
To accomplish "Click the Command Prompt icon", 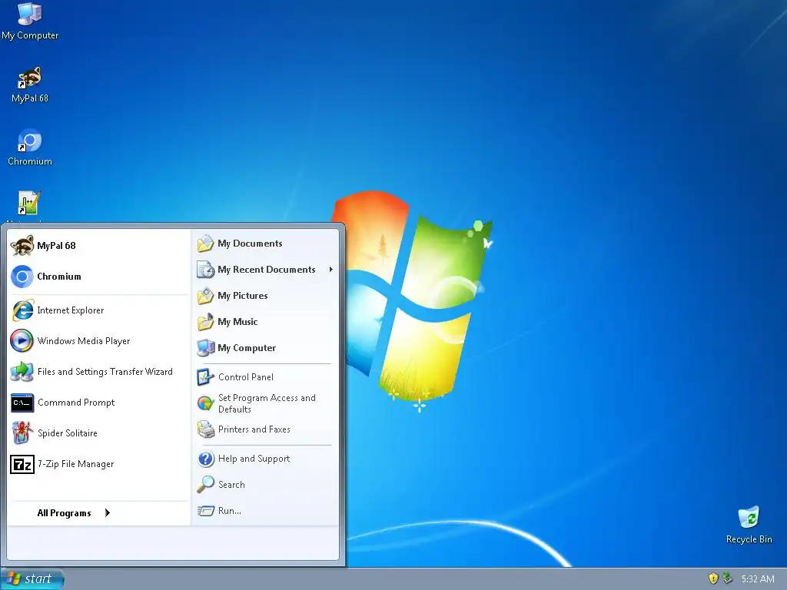I will click(22, 403).
